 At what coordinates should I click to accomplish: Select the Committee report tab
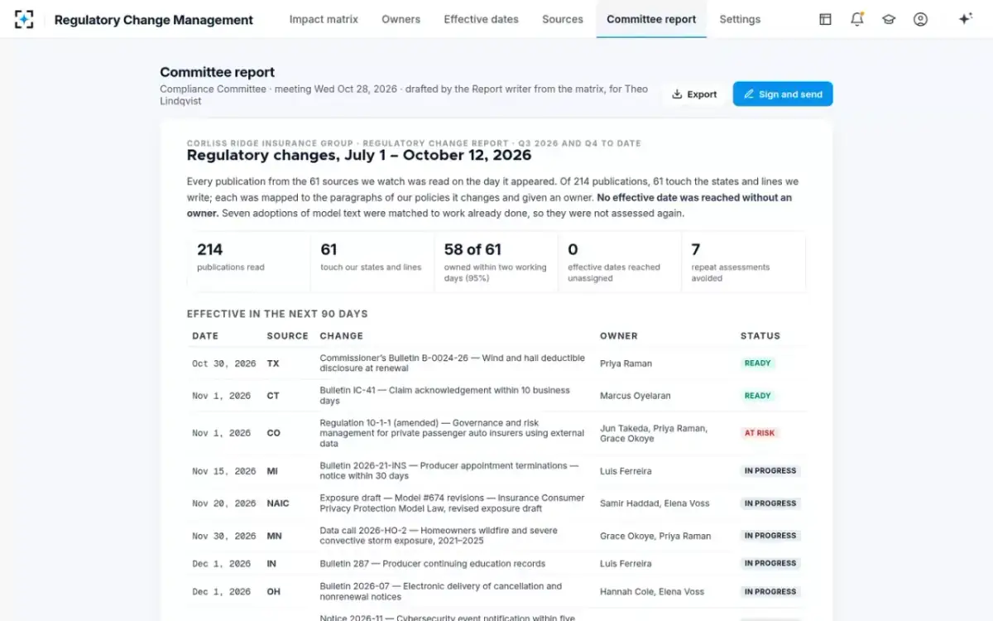[x=651, y=19]
